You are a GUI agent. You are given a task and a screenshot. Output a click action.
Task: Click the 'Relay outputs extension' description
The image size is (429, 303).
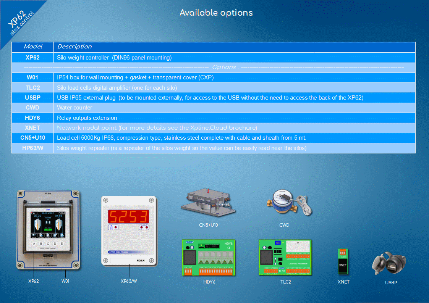[87, 118]
